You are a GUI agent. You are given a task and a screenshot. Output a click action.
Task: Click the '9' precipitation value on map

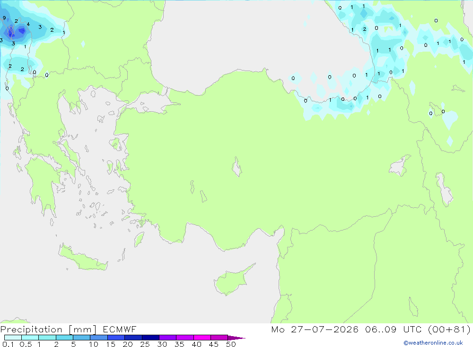click(4, 18)
